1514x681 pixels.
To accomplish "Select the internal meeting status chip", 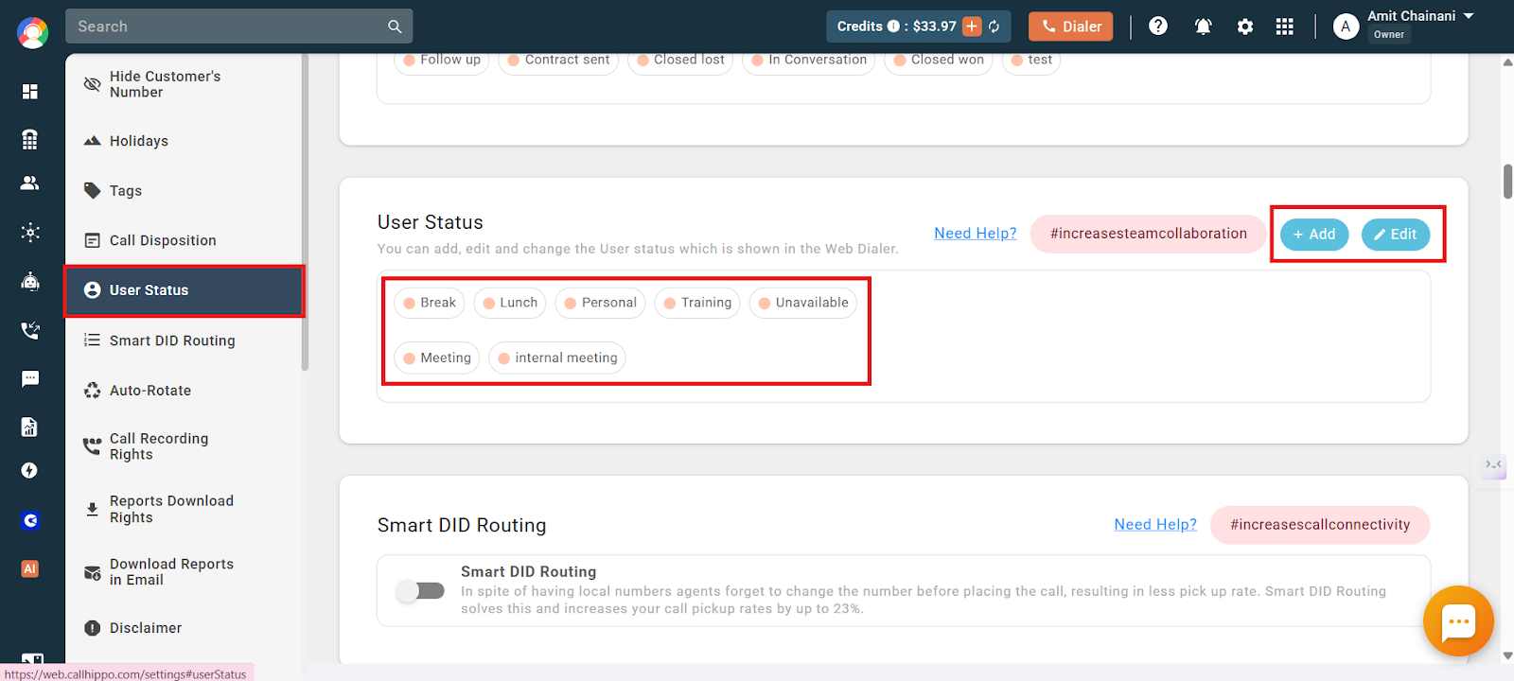I will [557, 358].
